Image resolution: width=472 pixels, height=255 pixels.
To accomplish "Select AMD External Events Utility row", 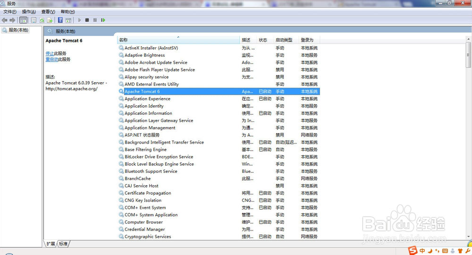I will point(219,84).
